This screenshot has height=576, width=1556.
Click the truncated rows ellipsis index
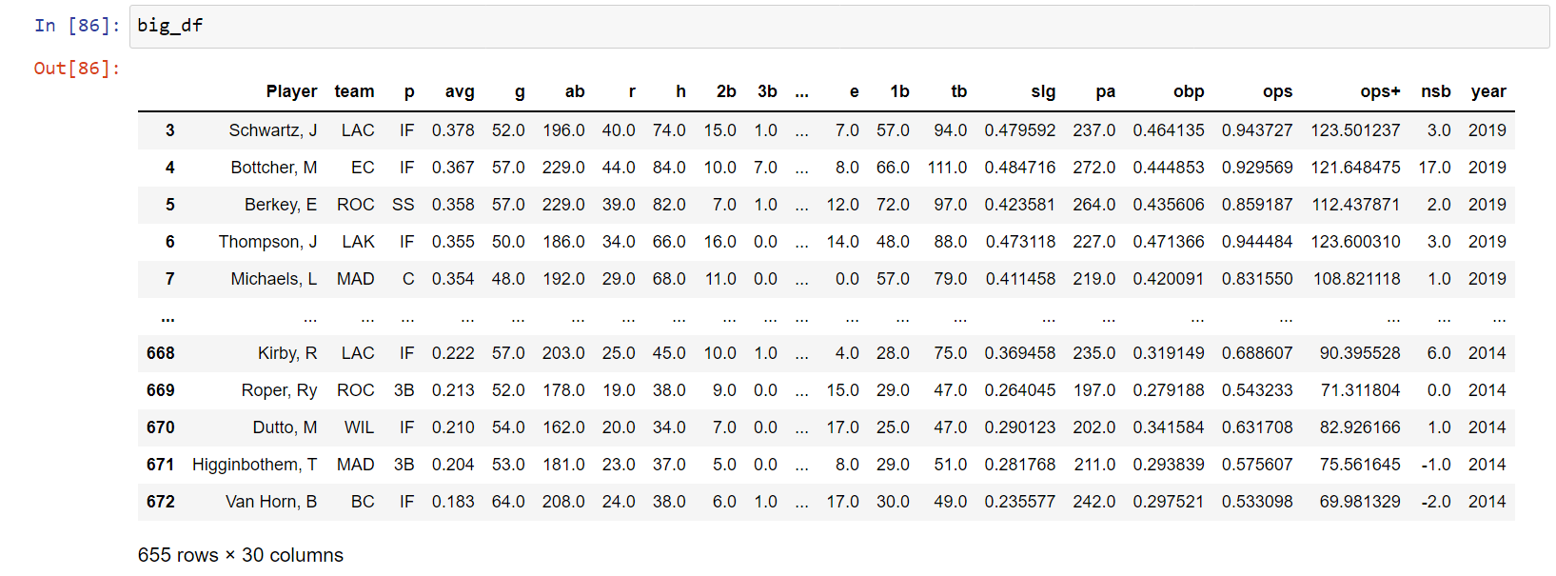click(x=167, y=316)
